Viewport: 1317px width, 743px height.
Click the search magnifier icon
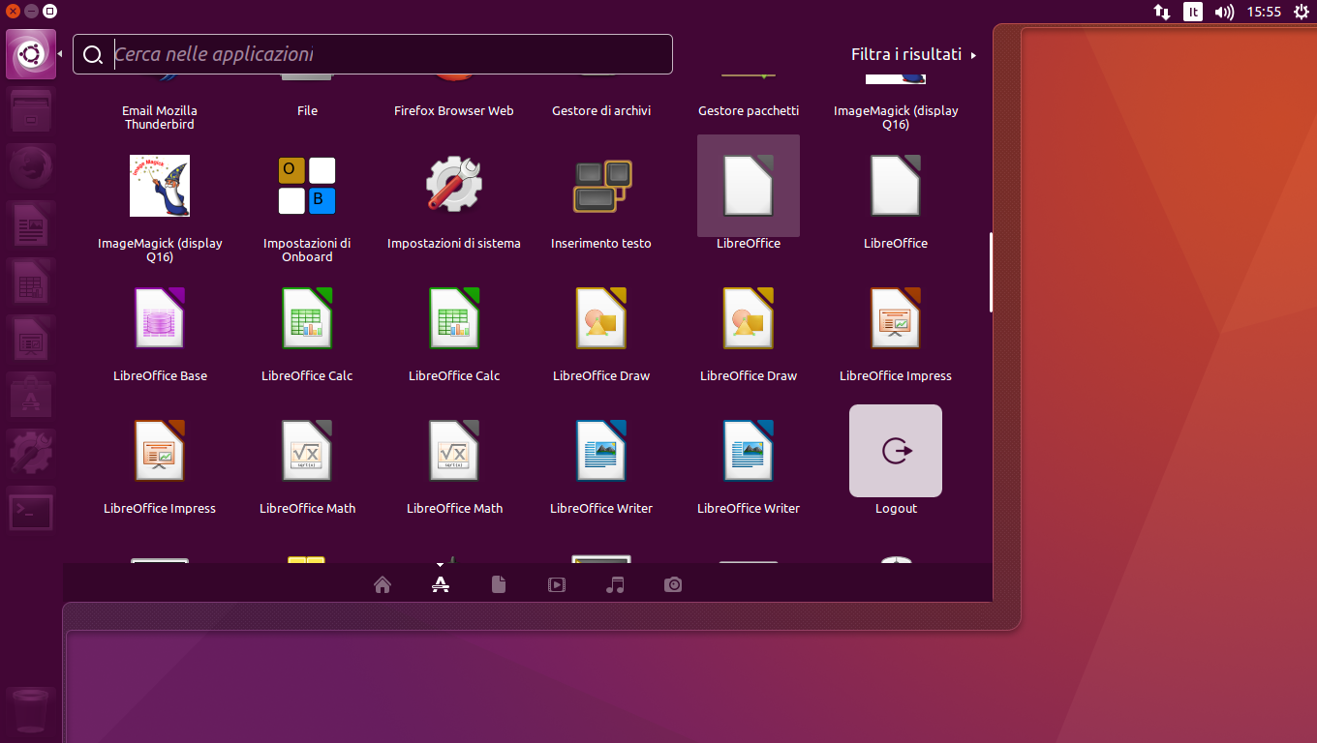coord(93,55)
